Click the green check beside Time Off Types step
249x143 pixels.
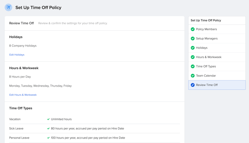[x=193, y=66]
